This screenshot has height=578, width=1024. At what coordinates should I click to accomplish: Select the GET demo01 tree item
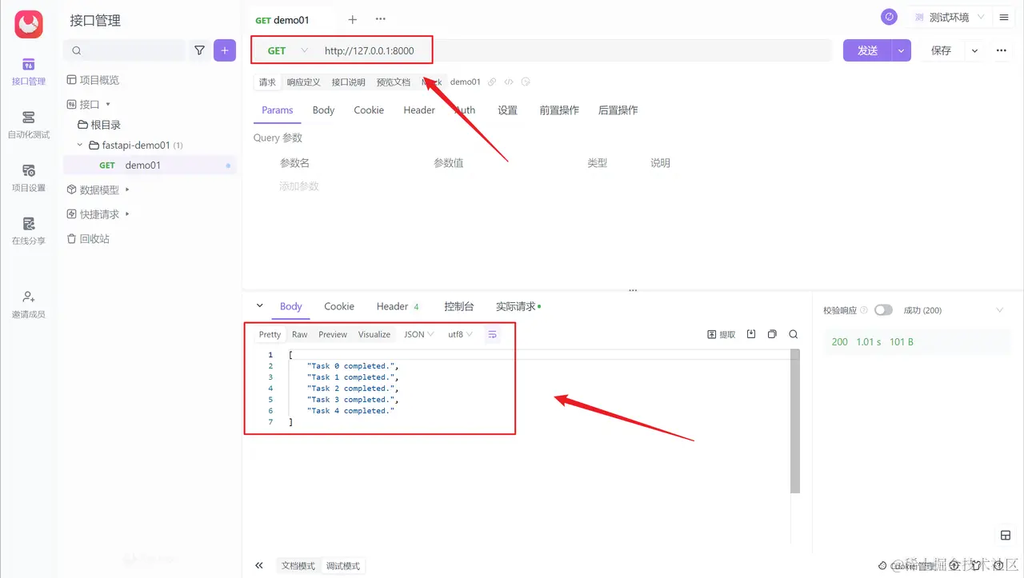point(150,165)
